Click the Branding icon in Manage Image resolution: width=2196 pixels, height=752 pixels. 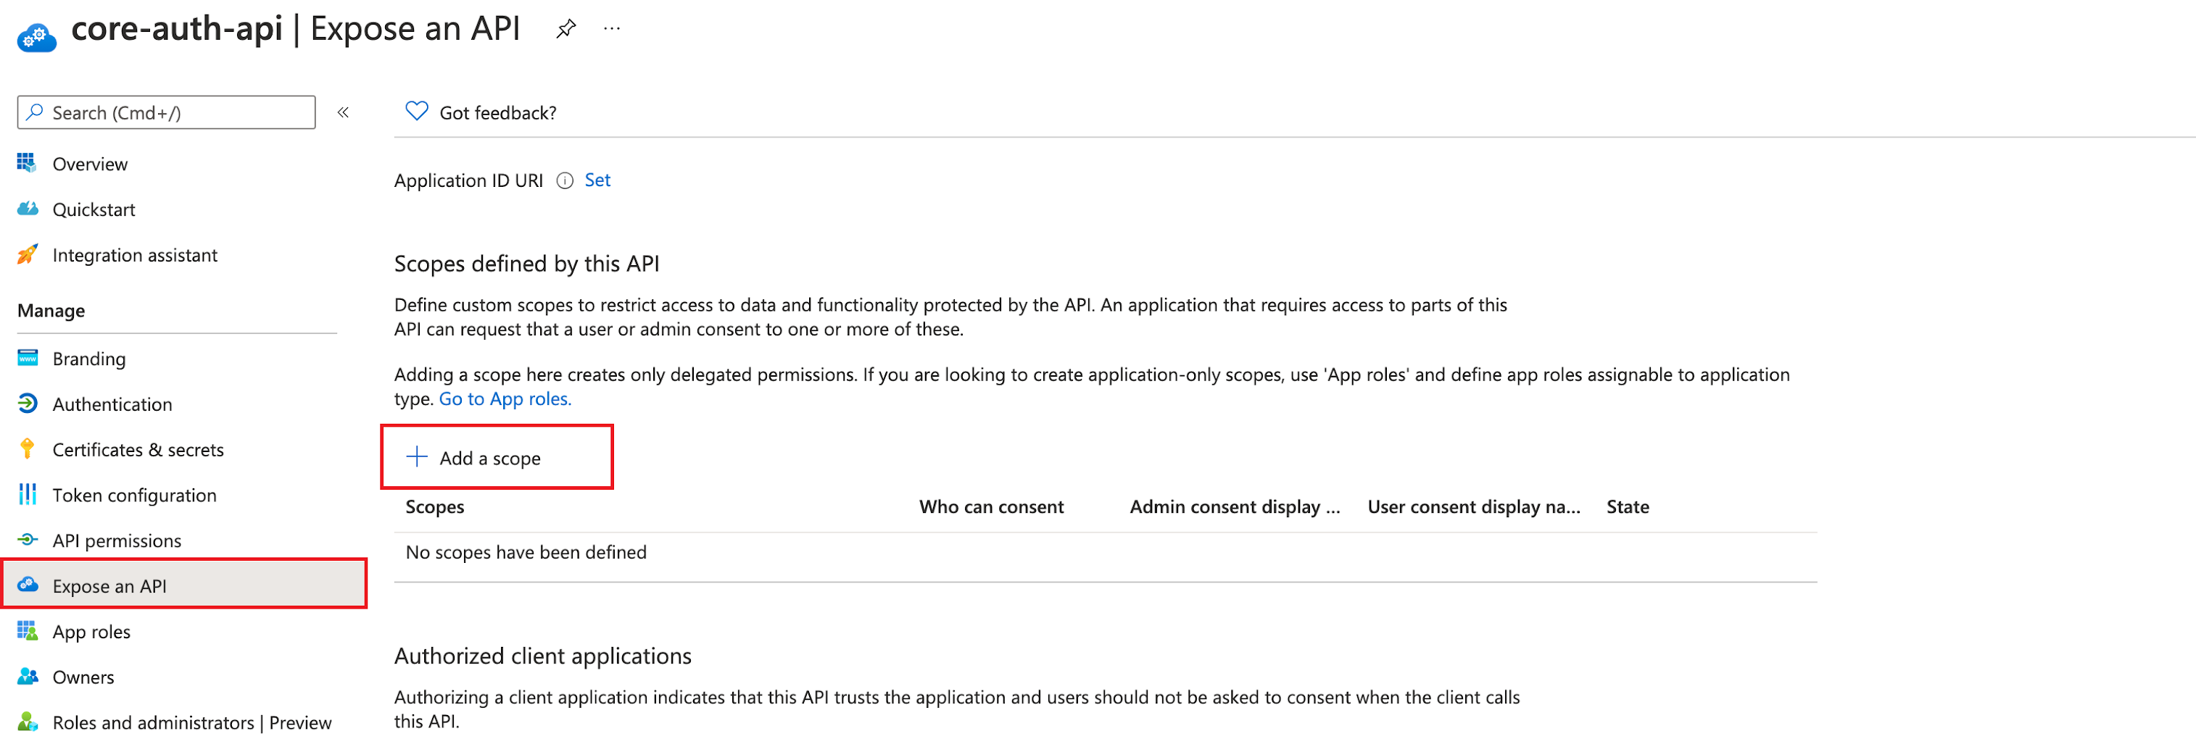28,359
